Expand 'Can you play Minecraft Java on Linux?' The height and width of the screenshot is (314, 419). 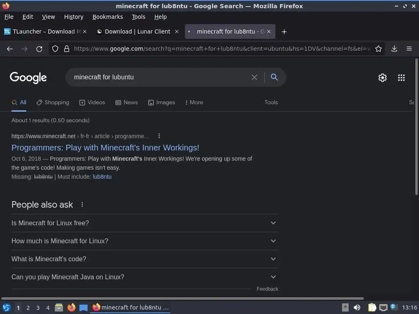click(x=145, y=277)
